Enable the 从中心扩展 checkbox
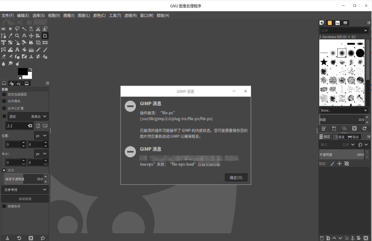The width and height of the screenshot is (372, 241). click(4, 108)
